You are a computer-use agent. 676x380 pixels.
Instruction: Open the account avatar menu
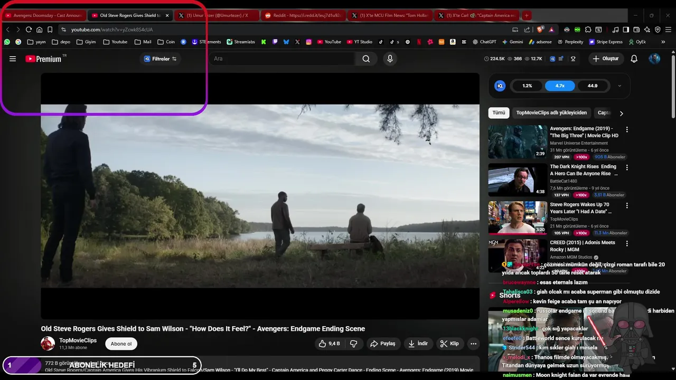click(x=654, y=59)
